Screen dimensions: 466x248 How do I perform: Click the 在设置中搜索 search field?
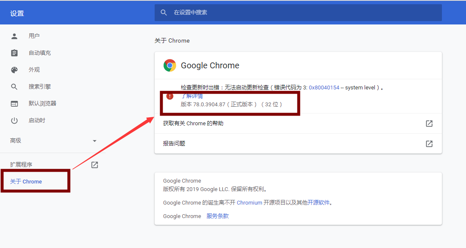coord(298,13)
